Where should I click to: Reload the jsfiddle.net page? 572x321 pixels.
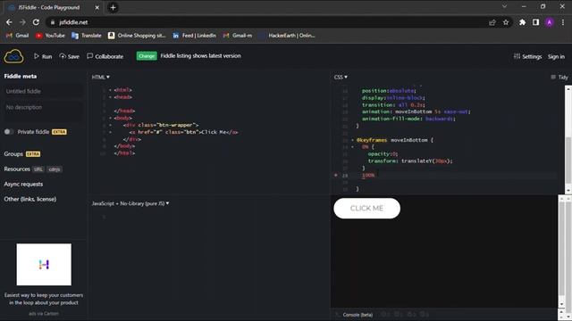pyautogui.click(x=36, y=22)
